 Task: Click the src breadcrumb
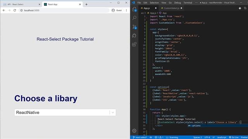142,13
